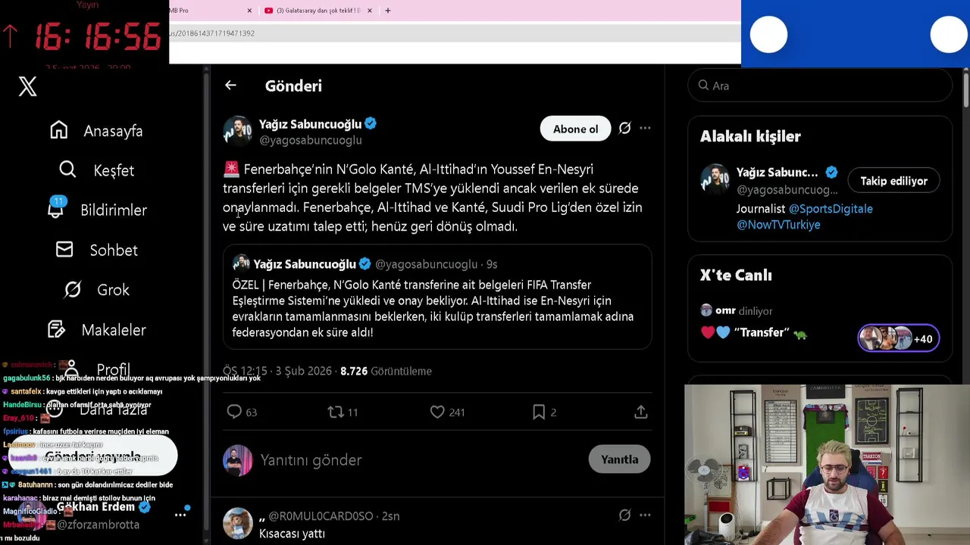The width and height of the screenshot is (970, 545).
Task: Open Bildirimler bell icon with badge
Action: tap(57, 208)
